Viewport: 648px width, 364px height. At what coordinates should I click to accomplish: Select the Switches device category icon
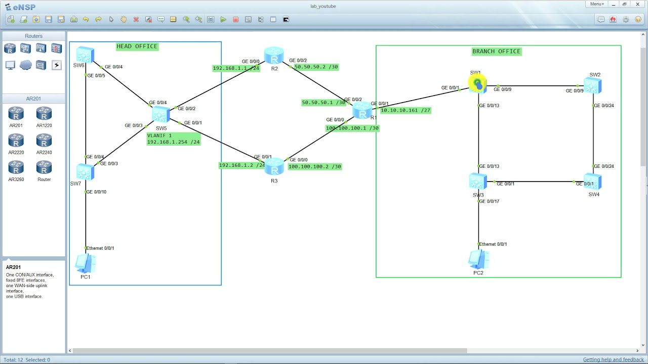point(25,49)
